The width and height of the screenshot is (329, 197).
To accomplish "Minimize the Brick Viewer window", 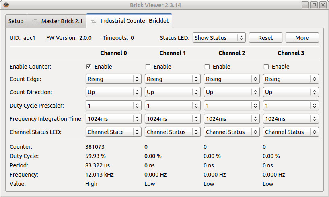I will tap(306, 5).
